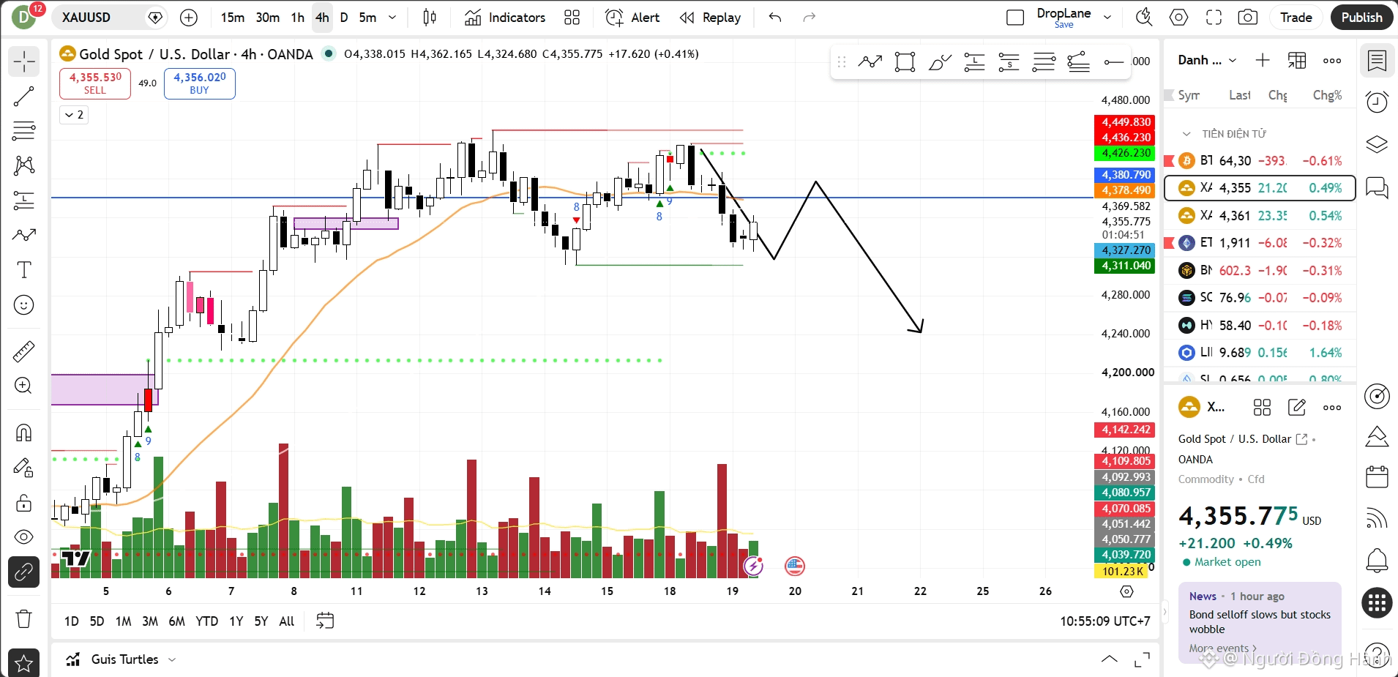Change the candlestick chart type
The width and height of the screenshot is (1398, 677).
(430, 18)
